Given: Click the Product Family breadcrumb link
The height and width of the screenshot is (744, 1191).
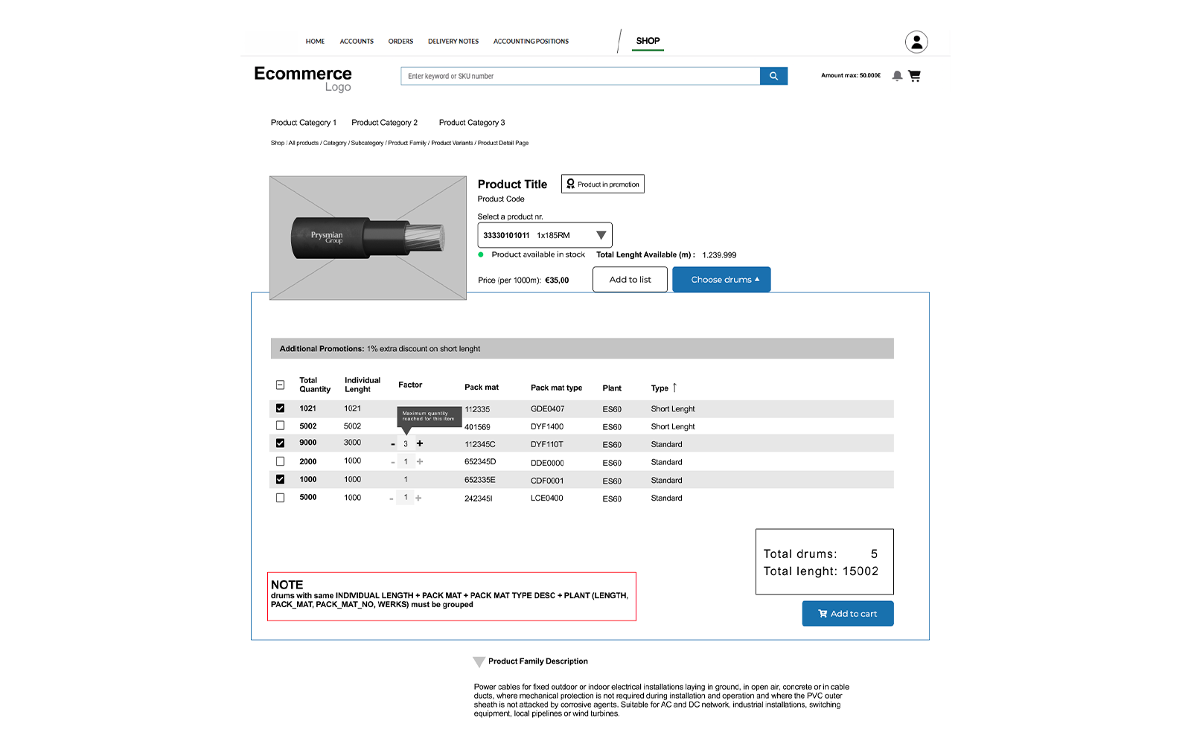Looking at the screenshot, I should (407, 143).
